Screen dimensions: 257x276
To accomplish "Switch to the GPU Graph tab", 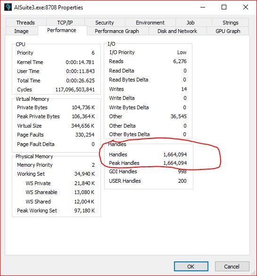I will click(228, 31).
